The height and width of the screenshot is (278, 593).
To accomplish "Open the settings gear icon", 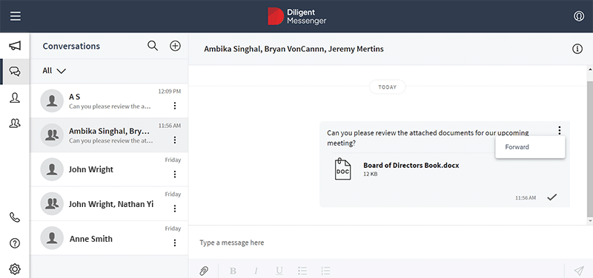I will pos(15,269).
